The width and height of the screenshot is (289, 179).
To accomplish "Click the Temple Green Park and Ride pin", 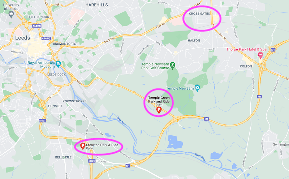I will click(159, 110).
